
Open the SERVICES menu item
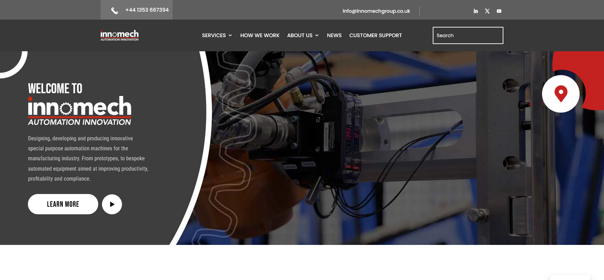tap(214, 35)
